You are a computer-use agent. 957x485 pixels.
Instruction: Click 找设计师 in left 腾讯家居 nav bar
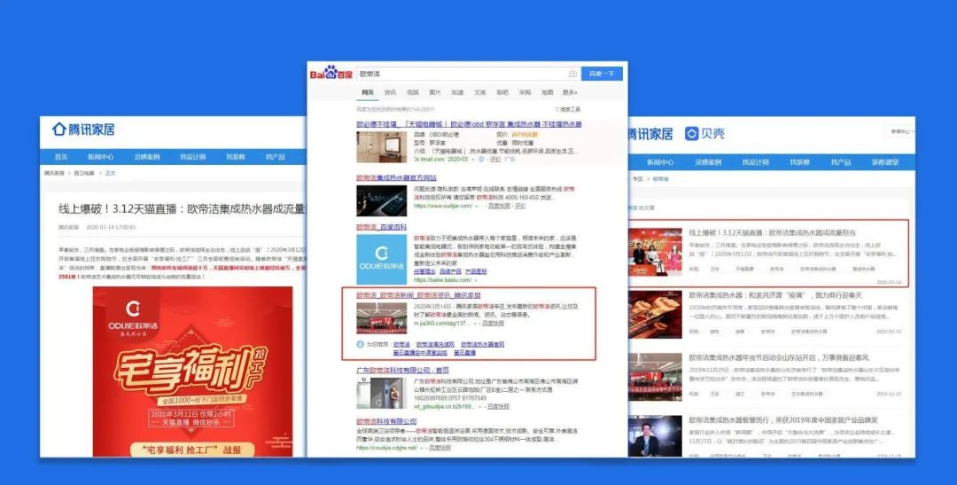[x=193, y=157]
